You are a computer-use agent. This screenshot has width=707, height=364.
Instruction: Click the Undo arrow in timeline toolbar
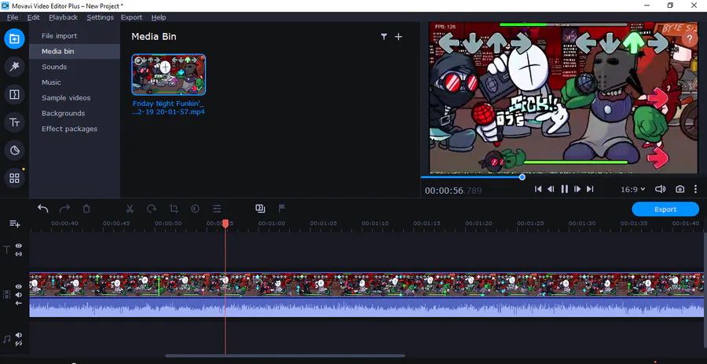(43, 209)
